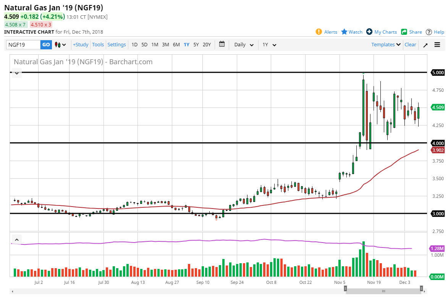The width and height of the screenshot is (448, 298).
Task: Expand the Templates dropdown
Action: [x=386, y=45]
